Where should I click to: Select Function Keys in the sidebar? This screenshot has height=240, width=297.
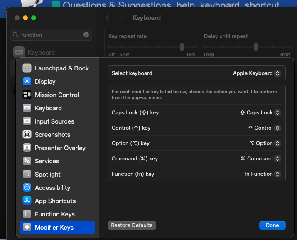click(54, 214)
